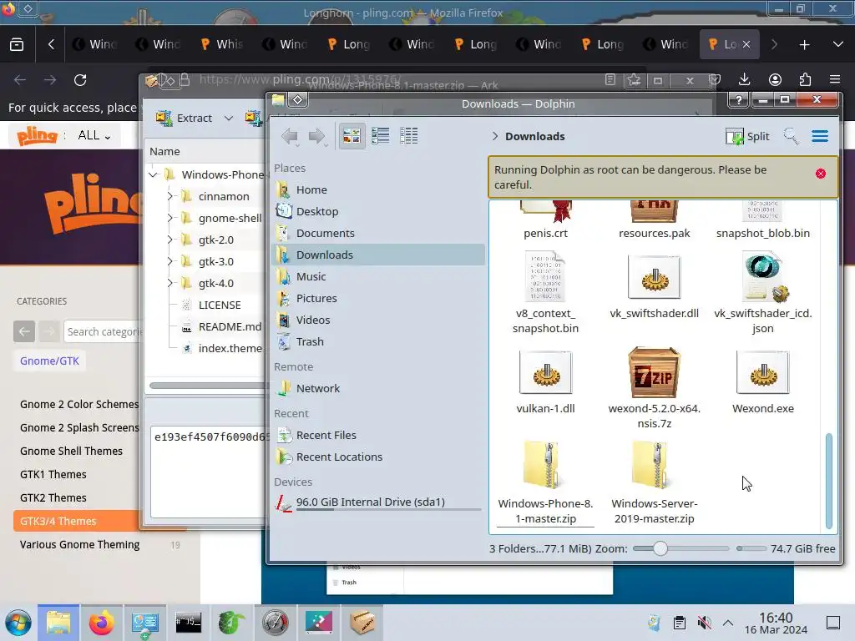
Task: Switch to the 'Whis' Firefox tab
Action: click(222, 44)
